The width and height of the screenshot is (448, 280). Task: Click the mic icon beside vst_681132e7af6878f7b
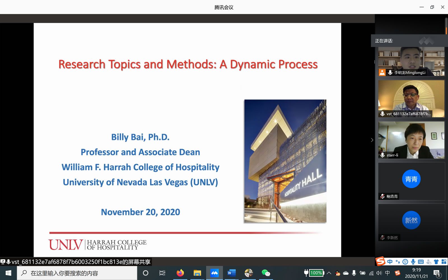pyautogui.click(x=382, y=114)
